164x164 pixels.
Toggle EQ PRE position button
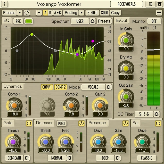tap(18, 21)
